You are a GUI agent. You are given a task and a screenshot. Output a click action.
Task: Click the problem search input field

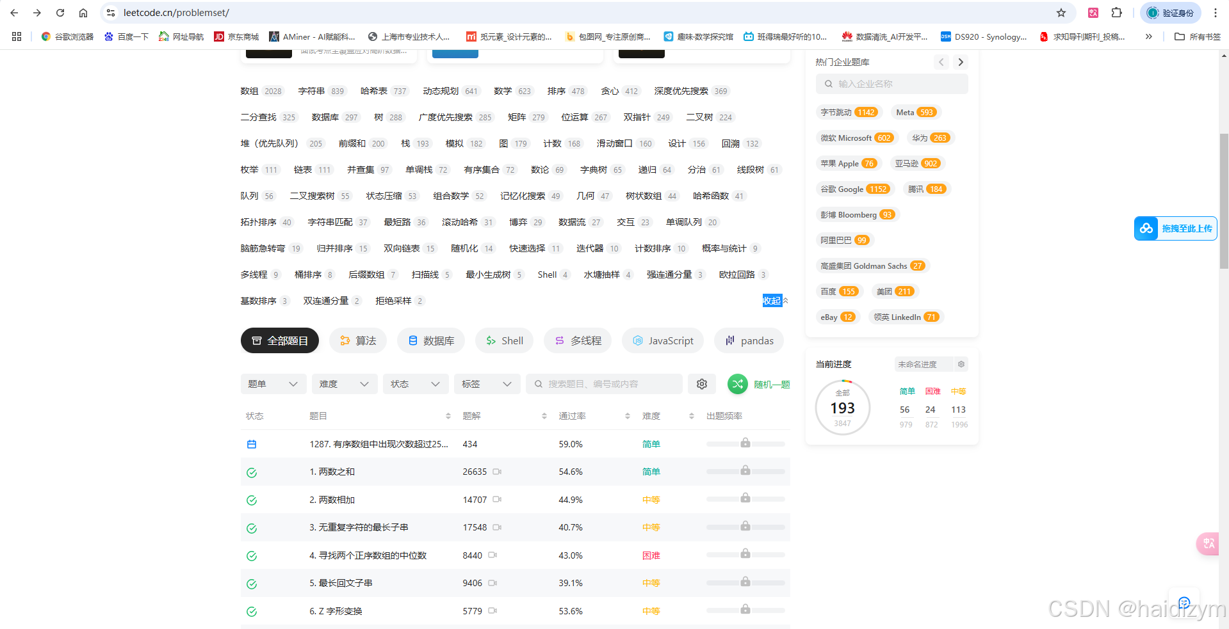(604, 384)
